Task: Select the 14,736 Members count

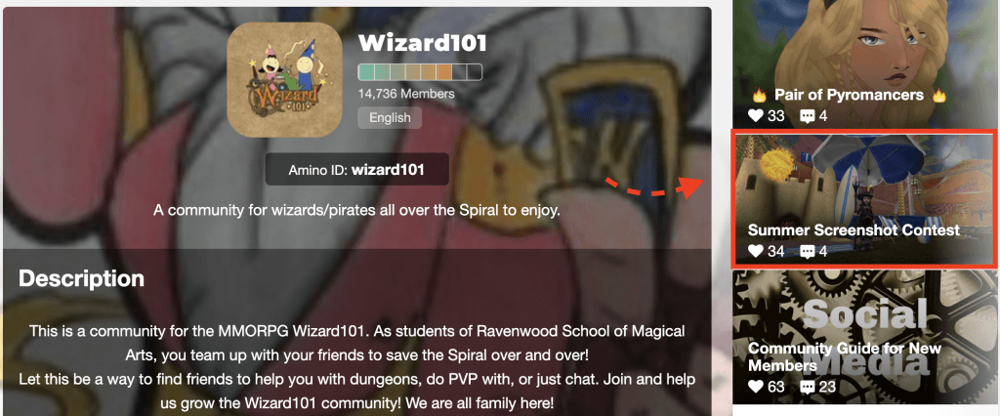Action: pyautogui.click(x=406, y=94)
